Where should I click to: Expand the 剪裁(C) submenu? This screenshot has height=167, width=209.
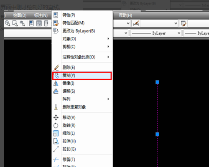tap(82, 47)
